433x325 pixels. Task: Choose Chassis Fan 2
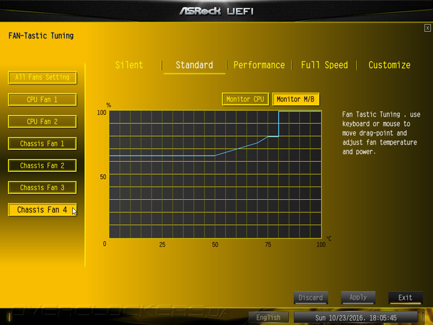pos(42,166)
